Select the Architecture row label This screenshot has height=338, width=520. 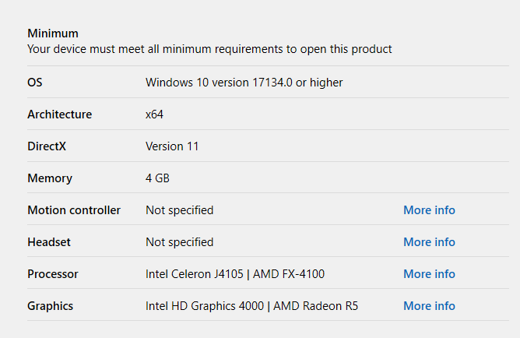(59, 114)
